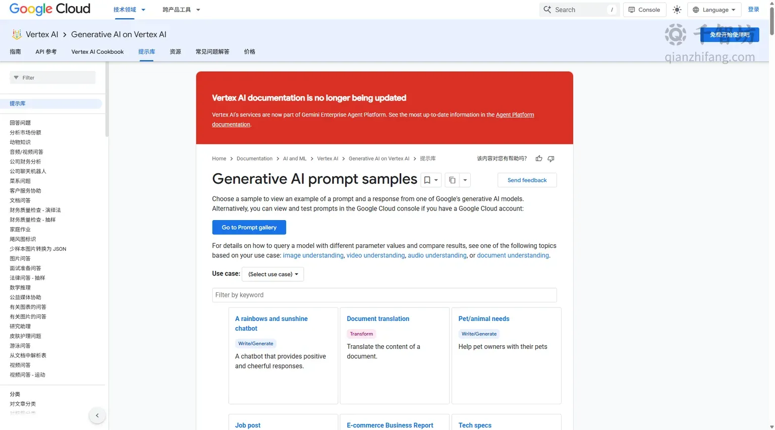This screenshot has height=430, width=775.
Task: Open the Agent Platform documentation link
Action: click(373, 120)
